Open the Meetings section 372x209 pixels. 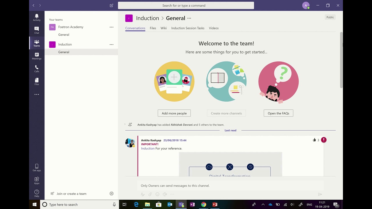click(37, 56)
